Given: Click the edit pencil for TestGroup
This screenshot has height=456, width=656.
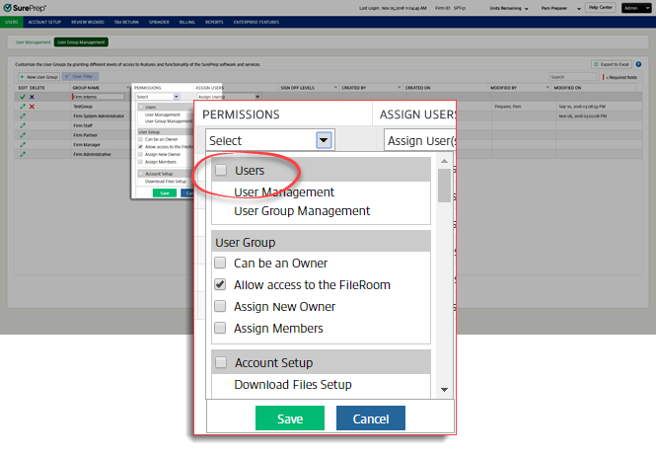Looking at the screenshot, I should coord(23,107).
